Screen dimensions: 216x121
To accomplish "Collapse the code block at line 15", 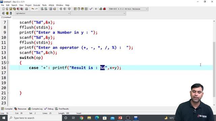I will [8, 63].
